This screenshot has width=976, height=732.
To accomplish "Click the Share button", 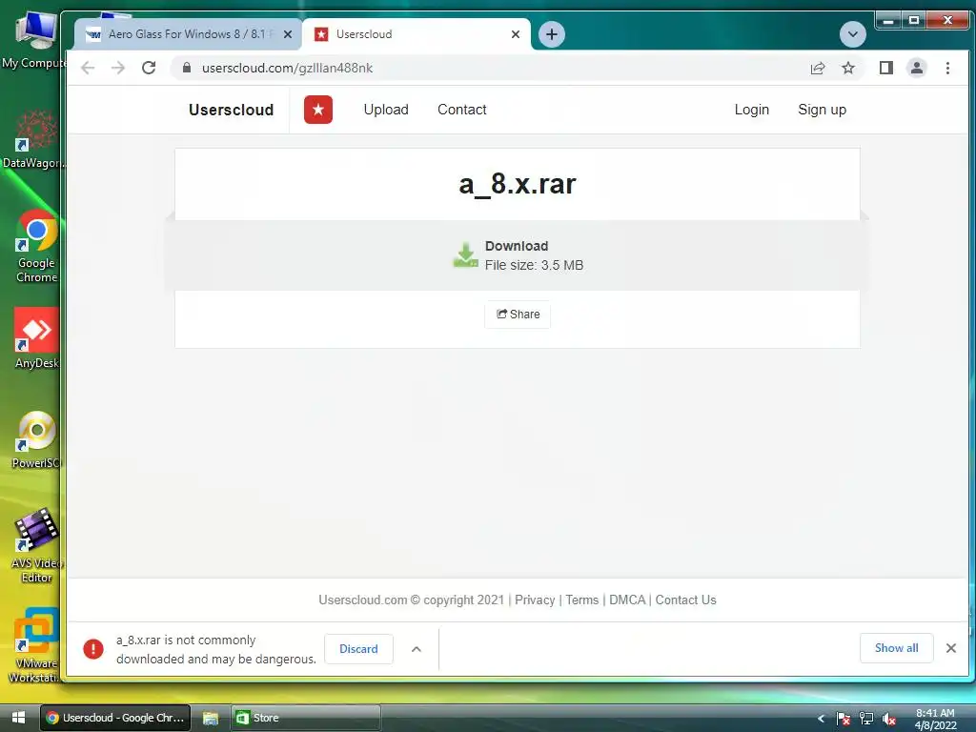I will (518, 315).
